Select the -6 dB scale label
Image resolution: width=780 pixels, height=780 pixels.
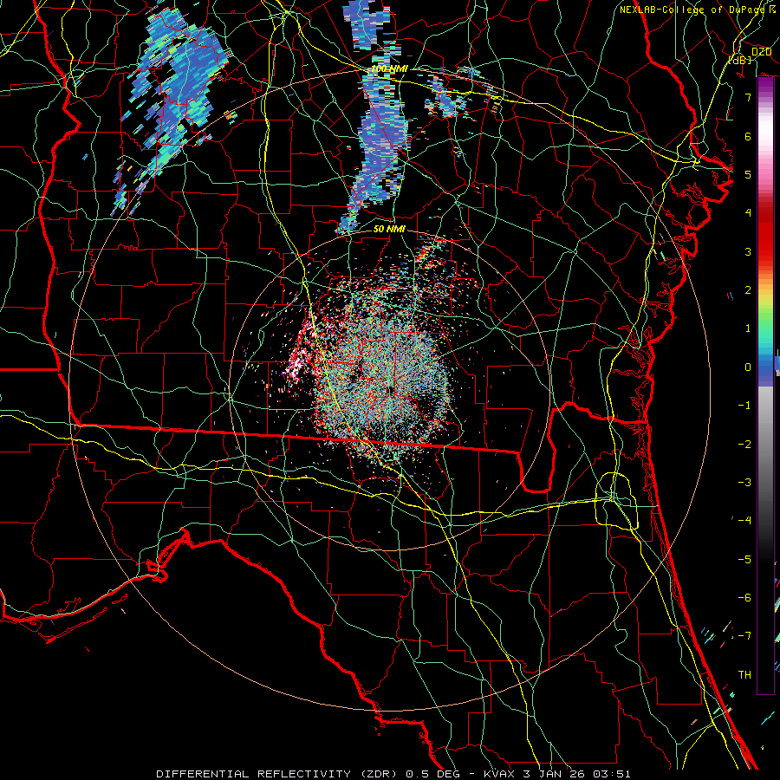[x=744, y=598]
